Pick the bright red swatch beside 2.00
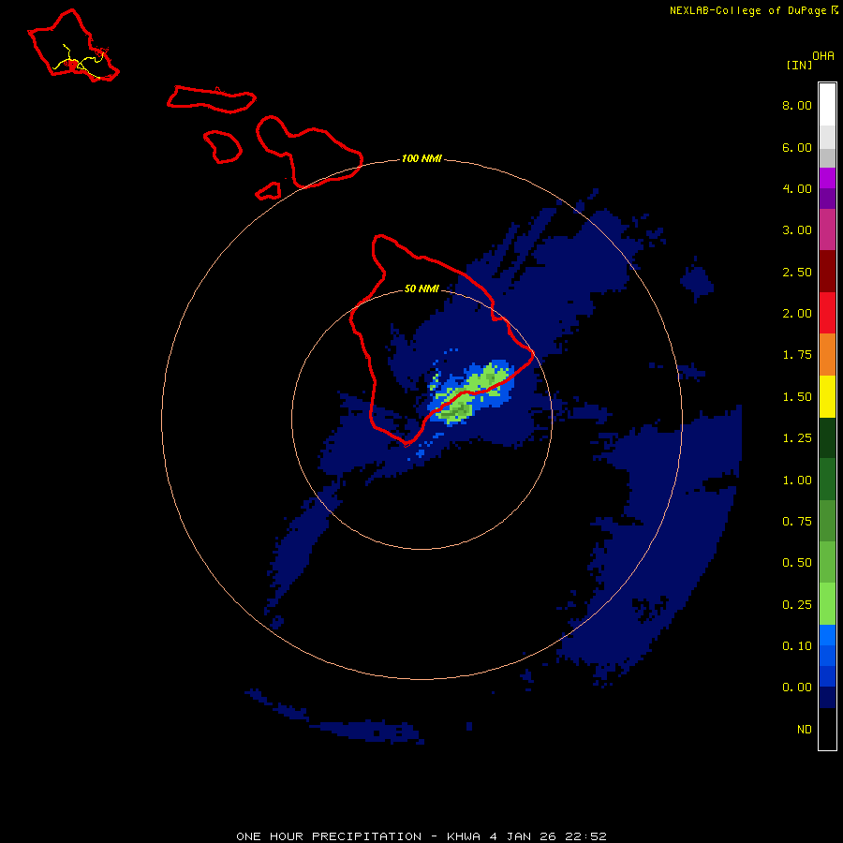The height and width of the screenshot is (843, 843). point(827,314)
